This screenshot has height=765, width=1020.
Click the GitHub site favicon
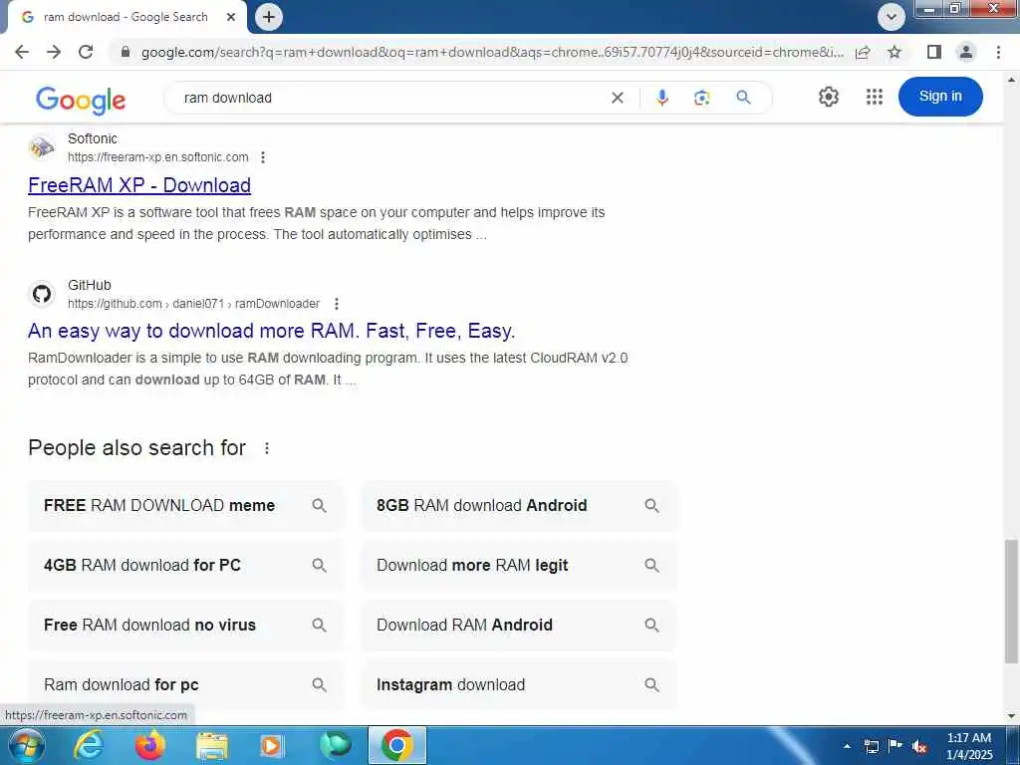point(42,294)
